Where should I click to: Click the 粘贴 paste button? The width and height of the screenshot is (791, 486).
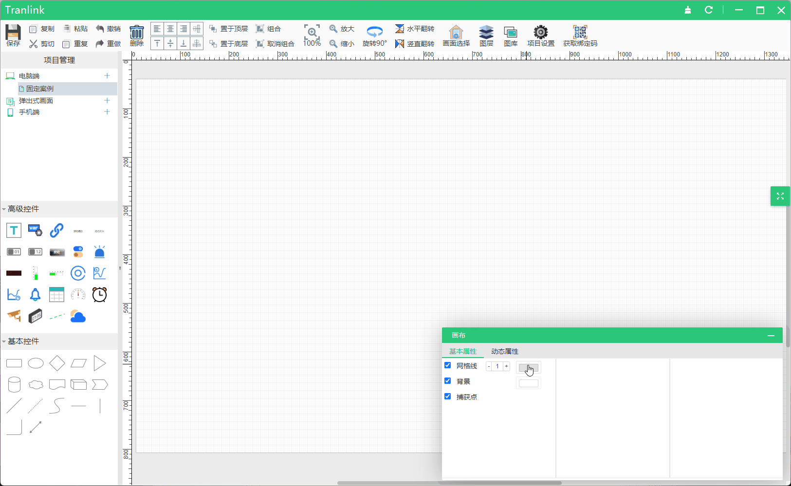pos(75,29)
